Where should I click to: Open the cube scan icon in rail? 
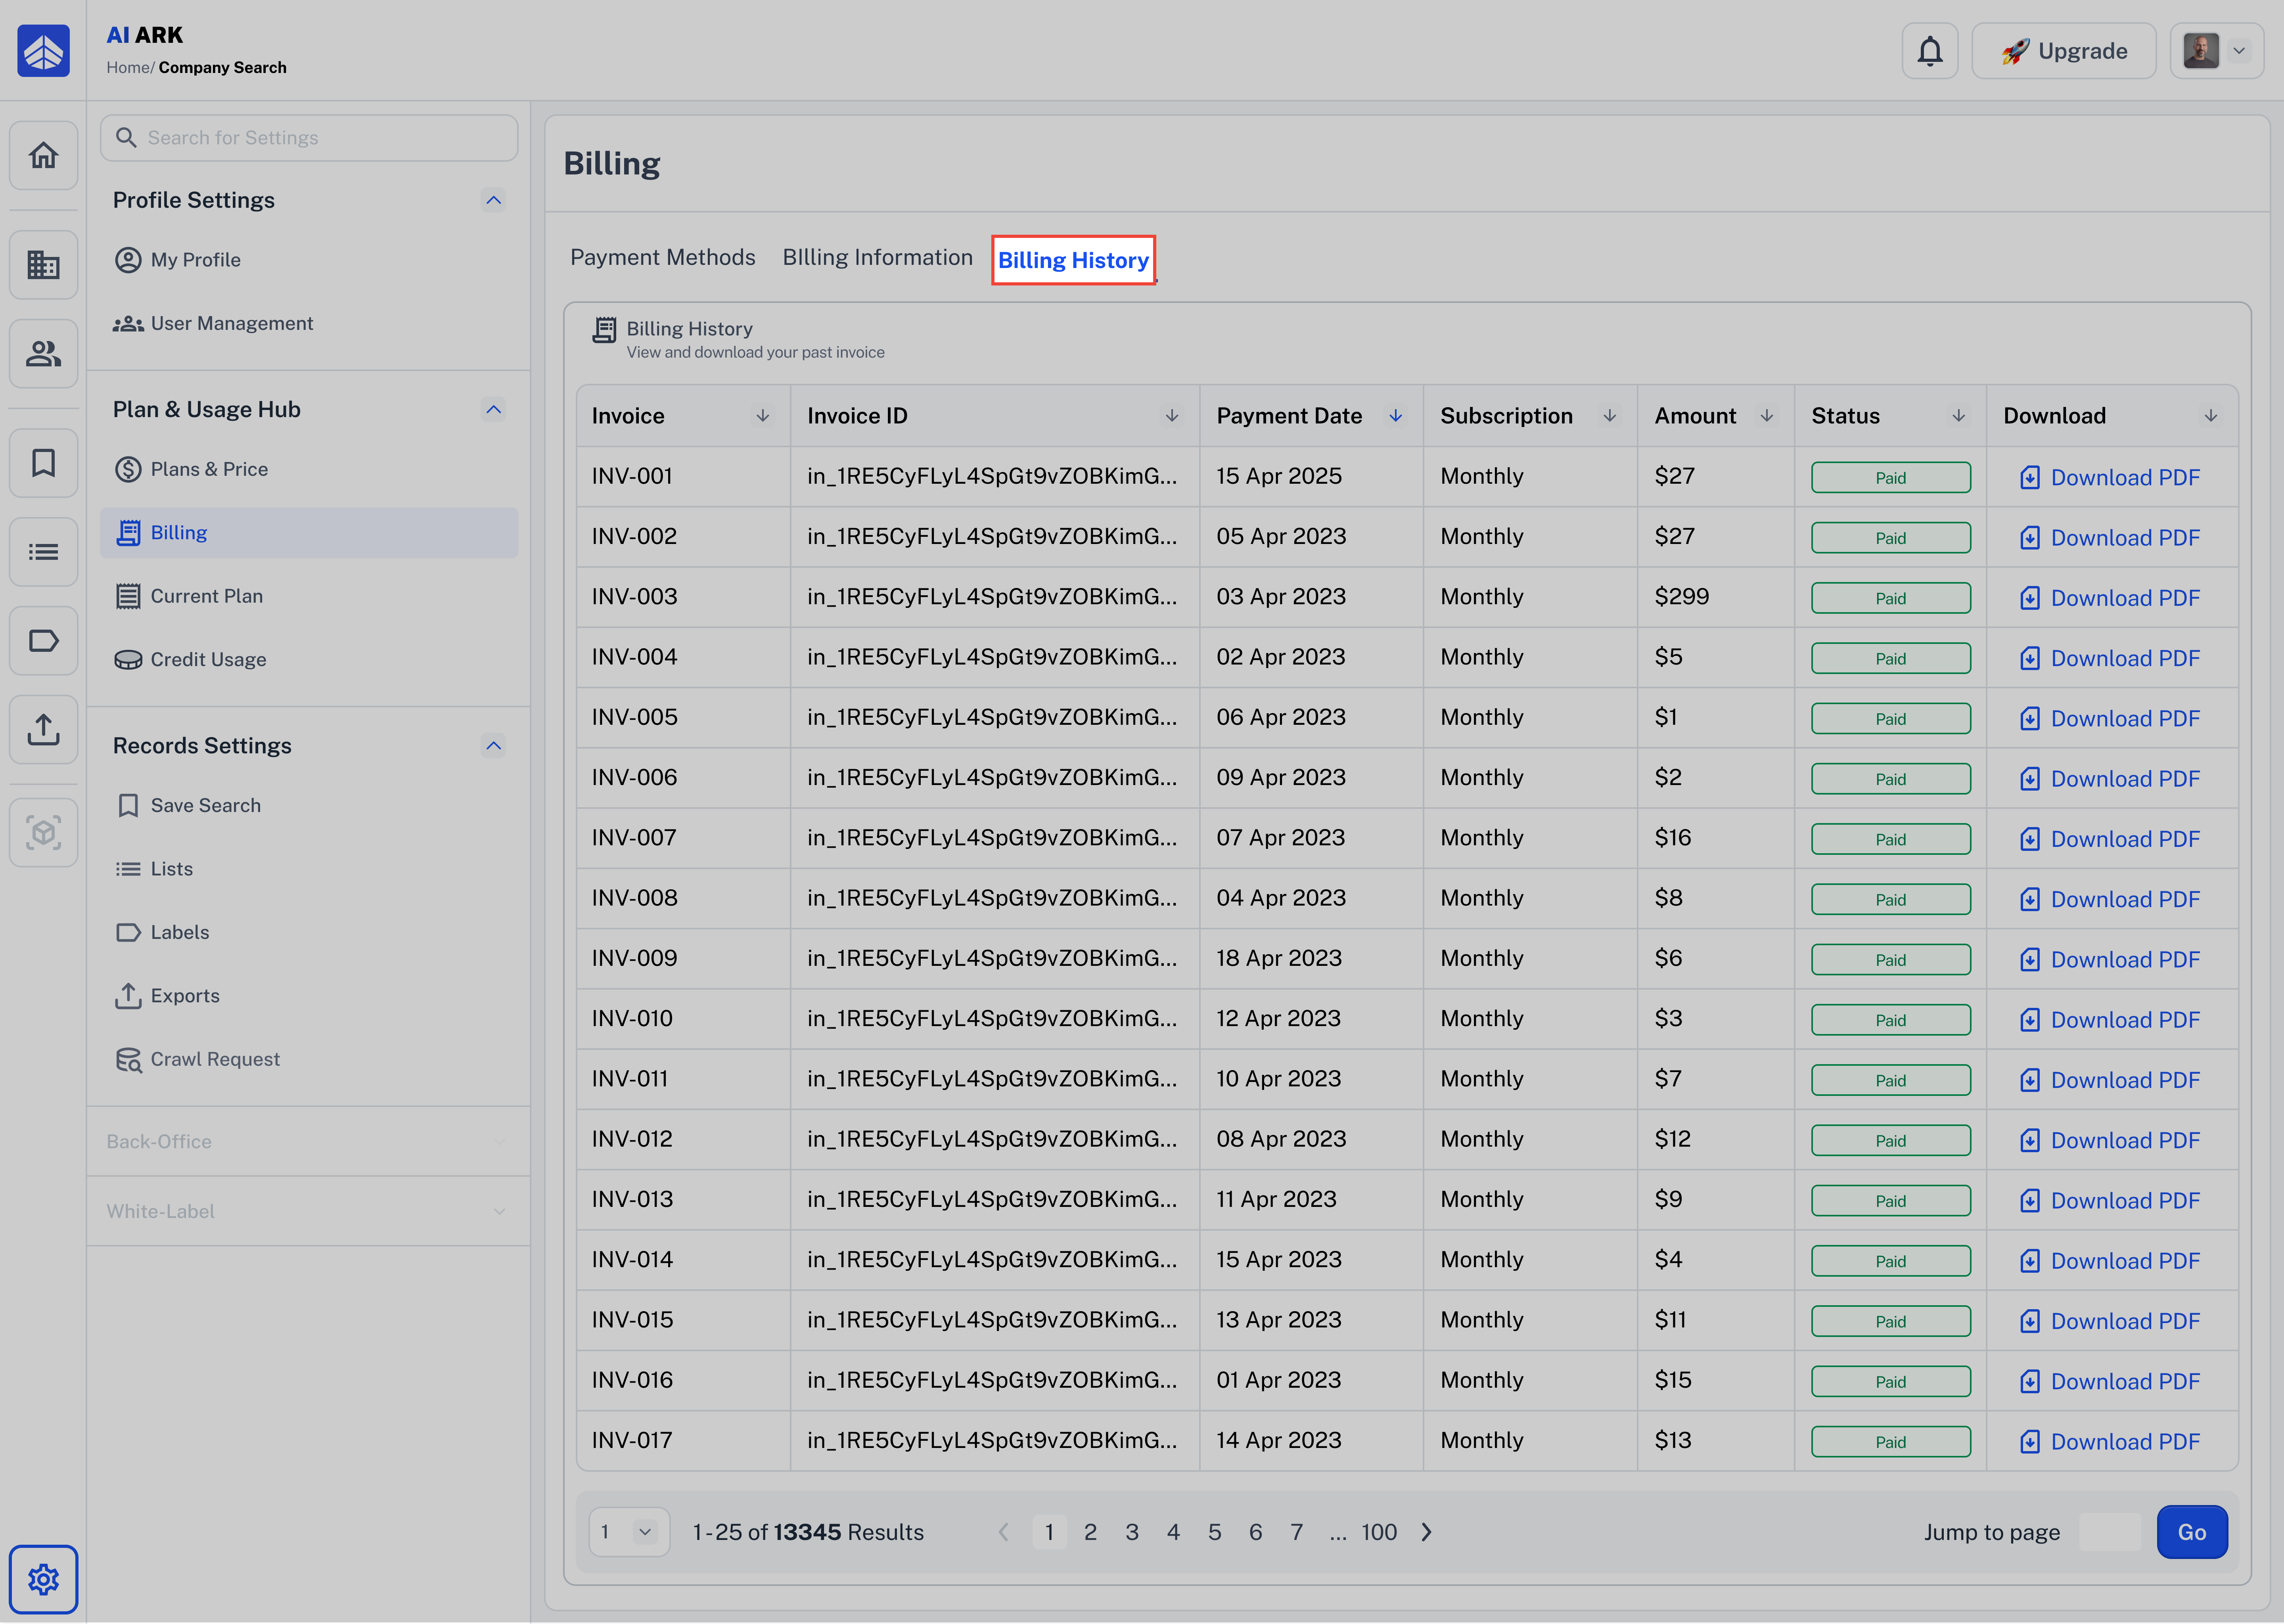click(x=43, y=832)
